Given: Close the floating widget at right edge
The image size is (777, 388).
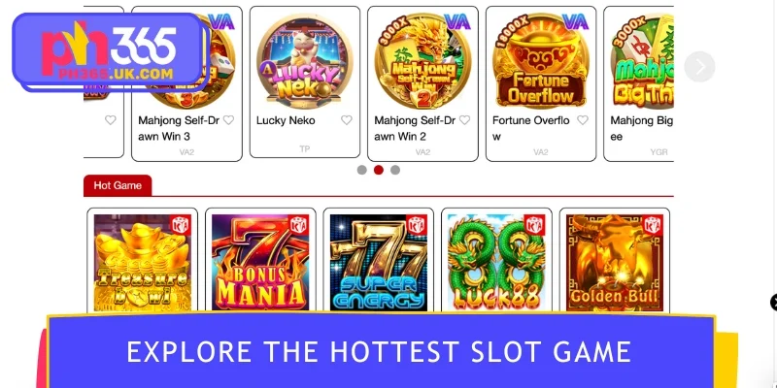Looking at the screenshot, I should pyautogui.click(x=774, y=302).
